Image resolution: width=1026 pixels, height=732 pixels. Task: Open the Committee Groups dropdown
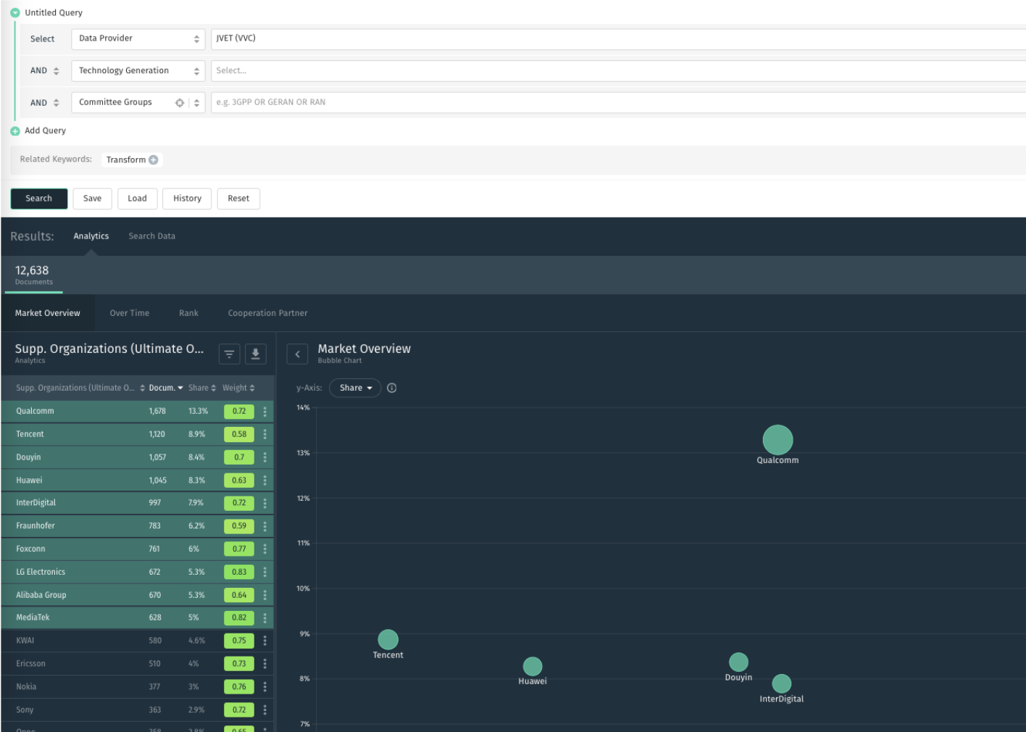196,103
